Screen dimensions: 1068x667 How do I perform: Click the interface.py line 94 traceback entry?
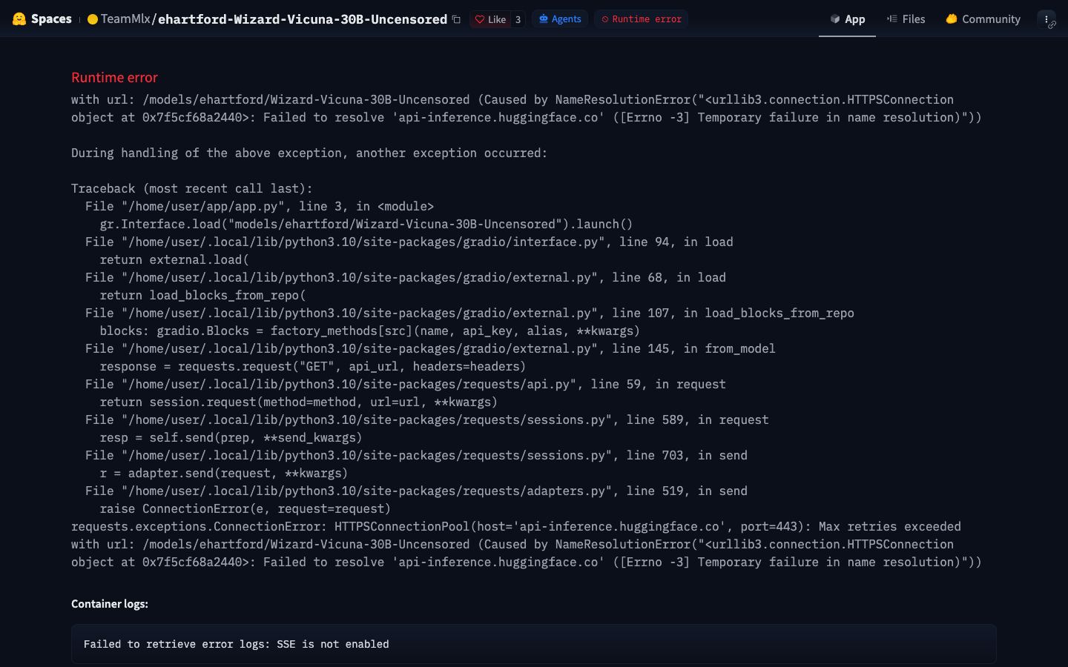click(409, 242)
